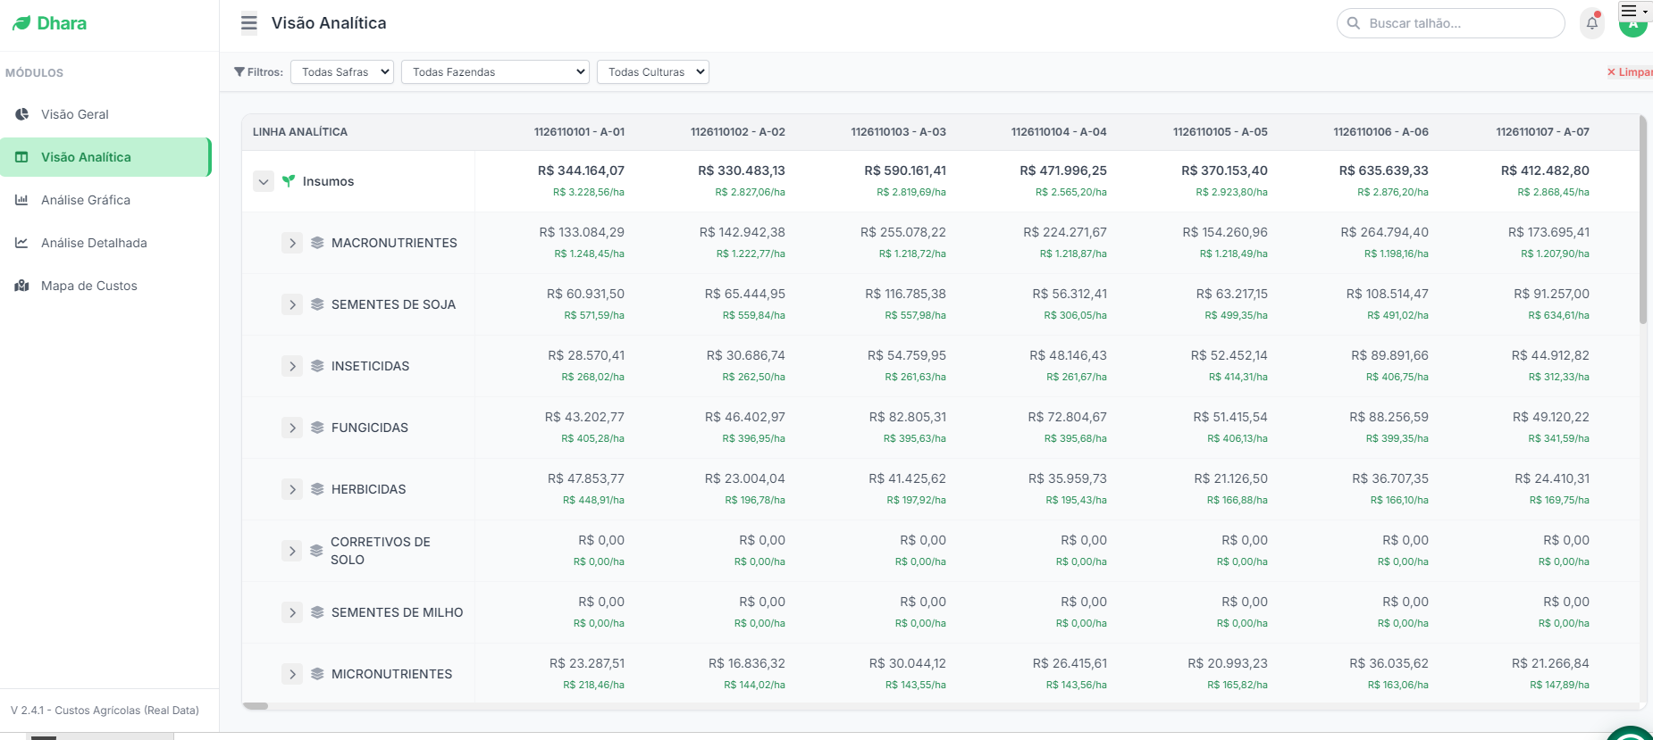Viewport: 1653px width, 740px height.
Task: Click the seedling icon next to Insumos
Action: (x=289, y=181)
